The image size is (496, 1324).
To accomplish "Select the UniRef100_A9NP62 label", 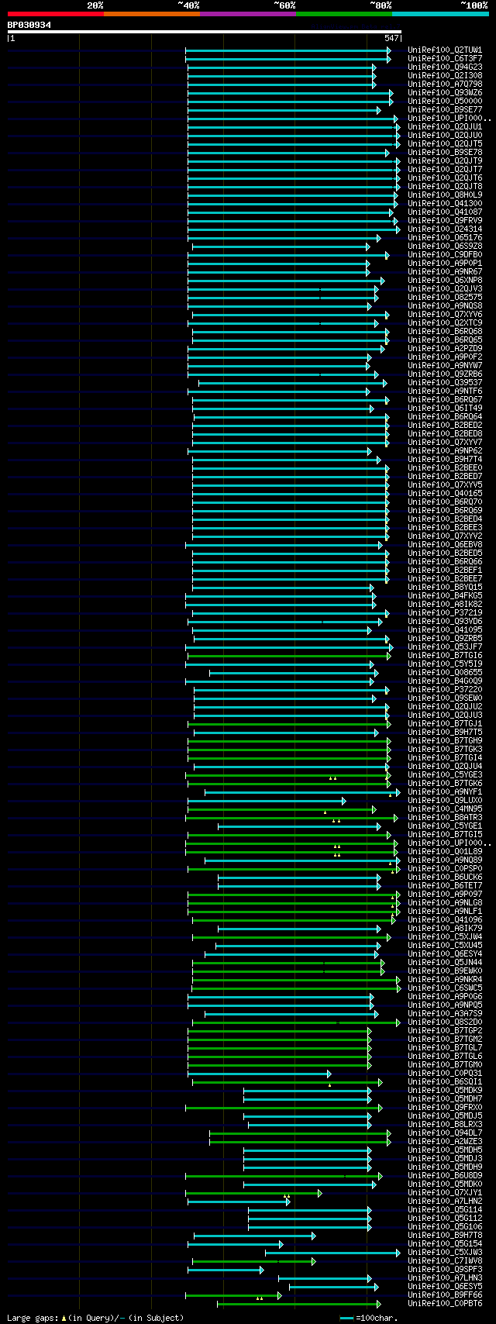I will point(445,451).
